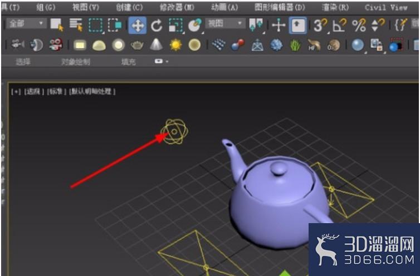
Task: Open the 组(G) menu
Action: pos(46,7)
